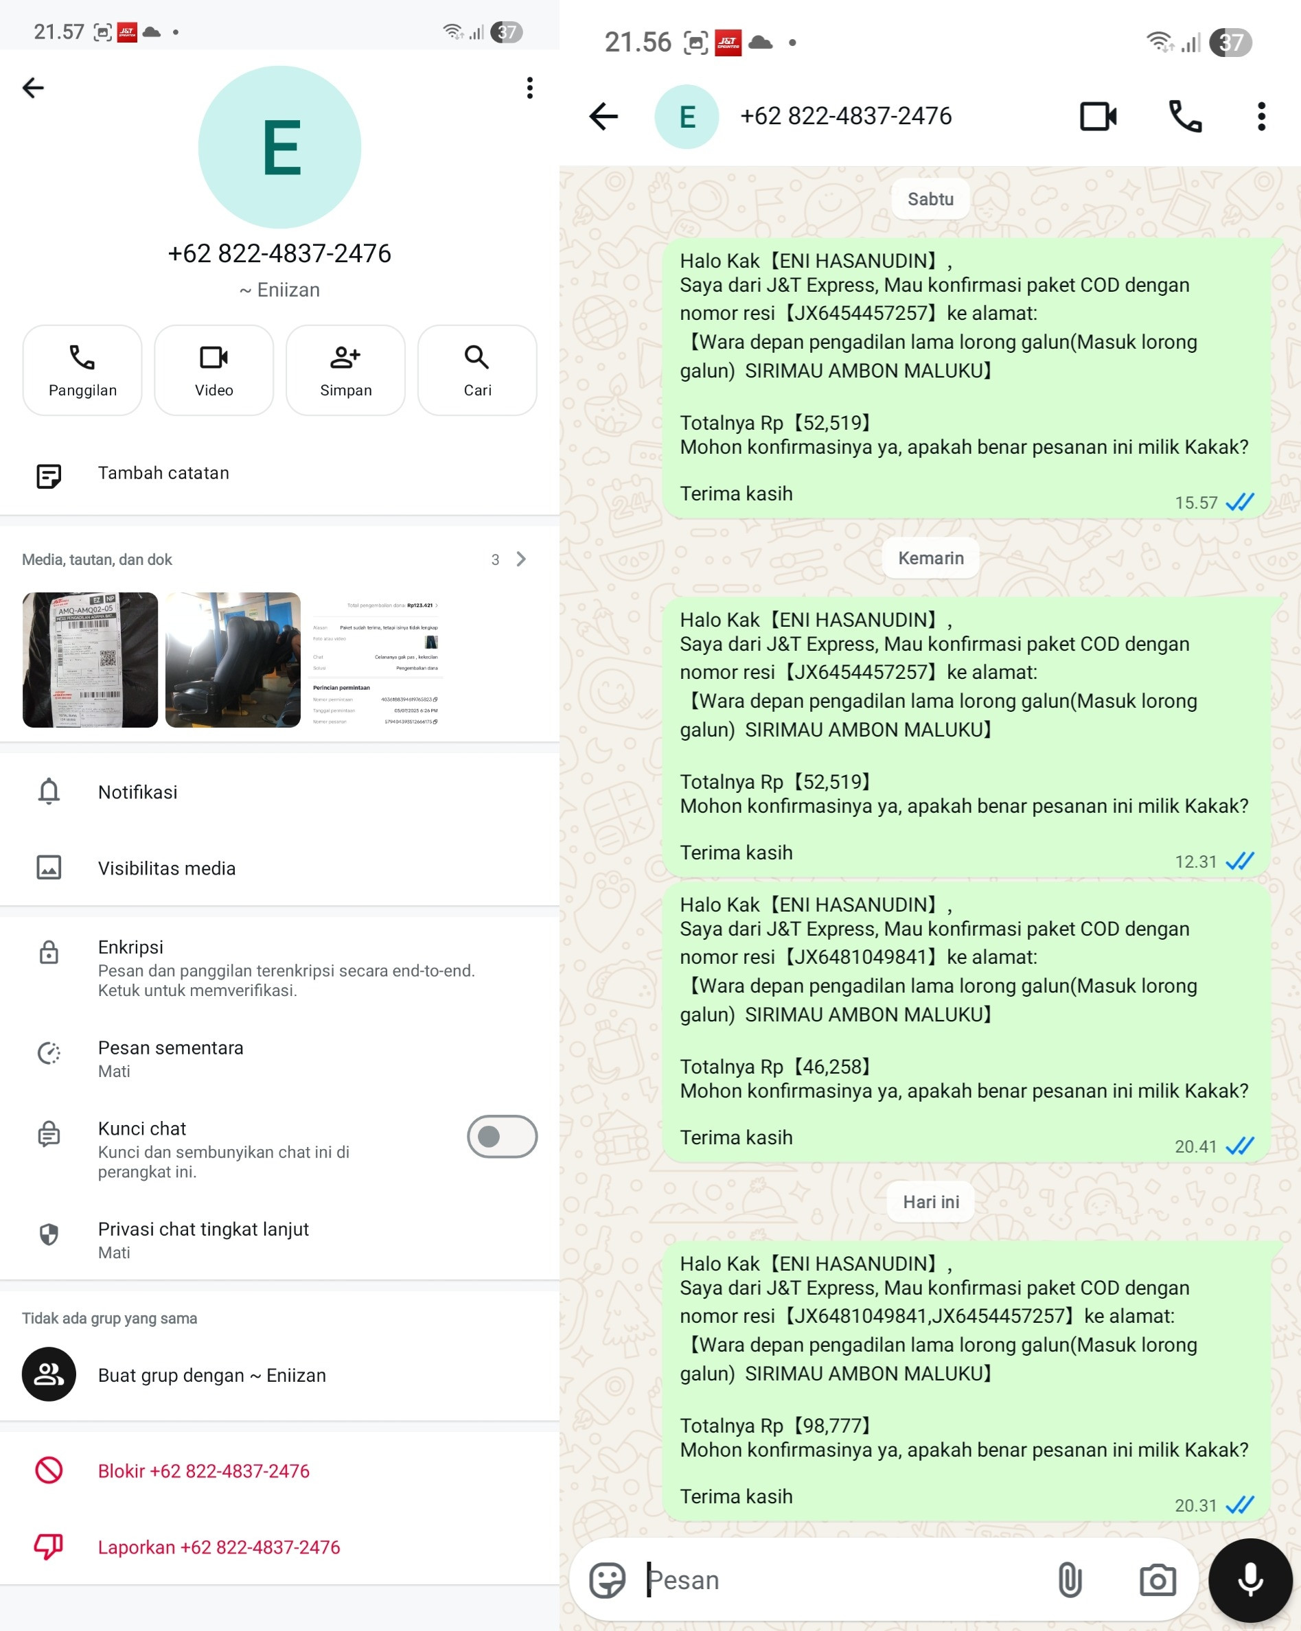The width and height of the screenshot is (1301, 1631).
Task: Open Pesan sementara setting
Action: coord(280,1059)
